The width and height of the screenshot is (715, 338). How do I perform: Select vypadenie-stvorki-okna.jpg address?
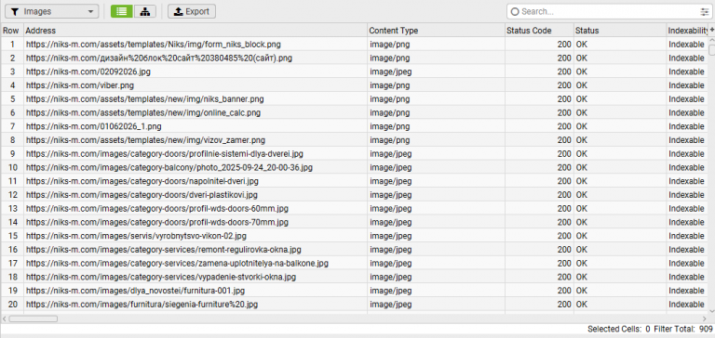(161, 277)
